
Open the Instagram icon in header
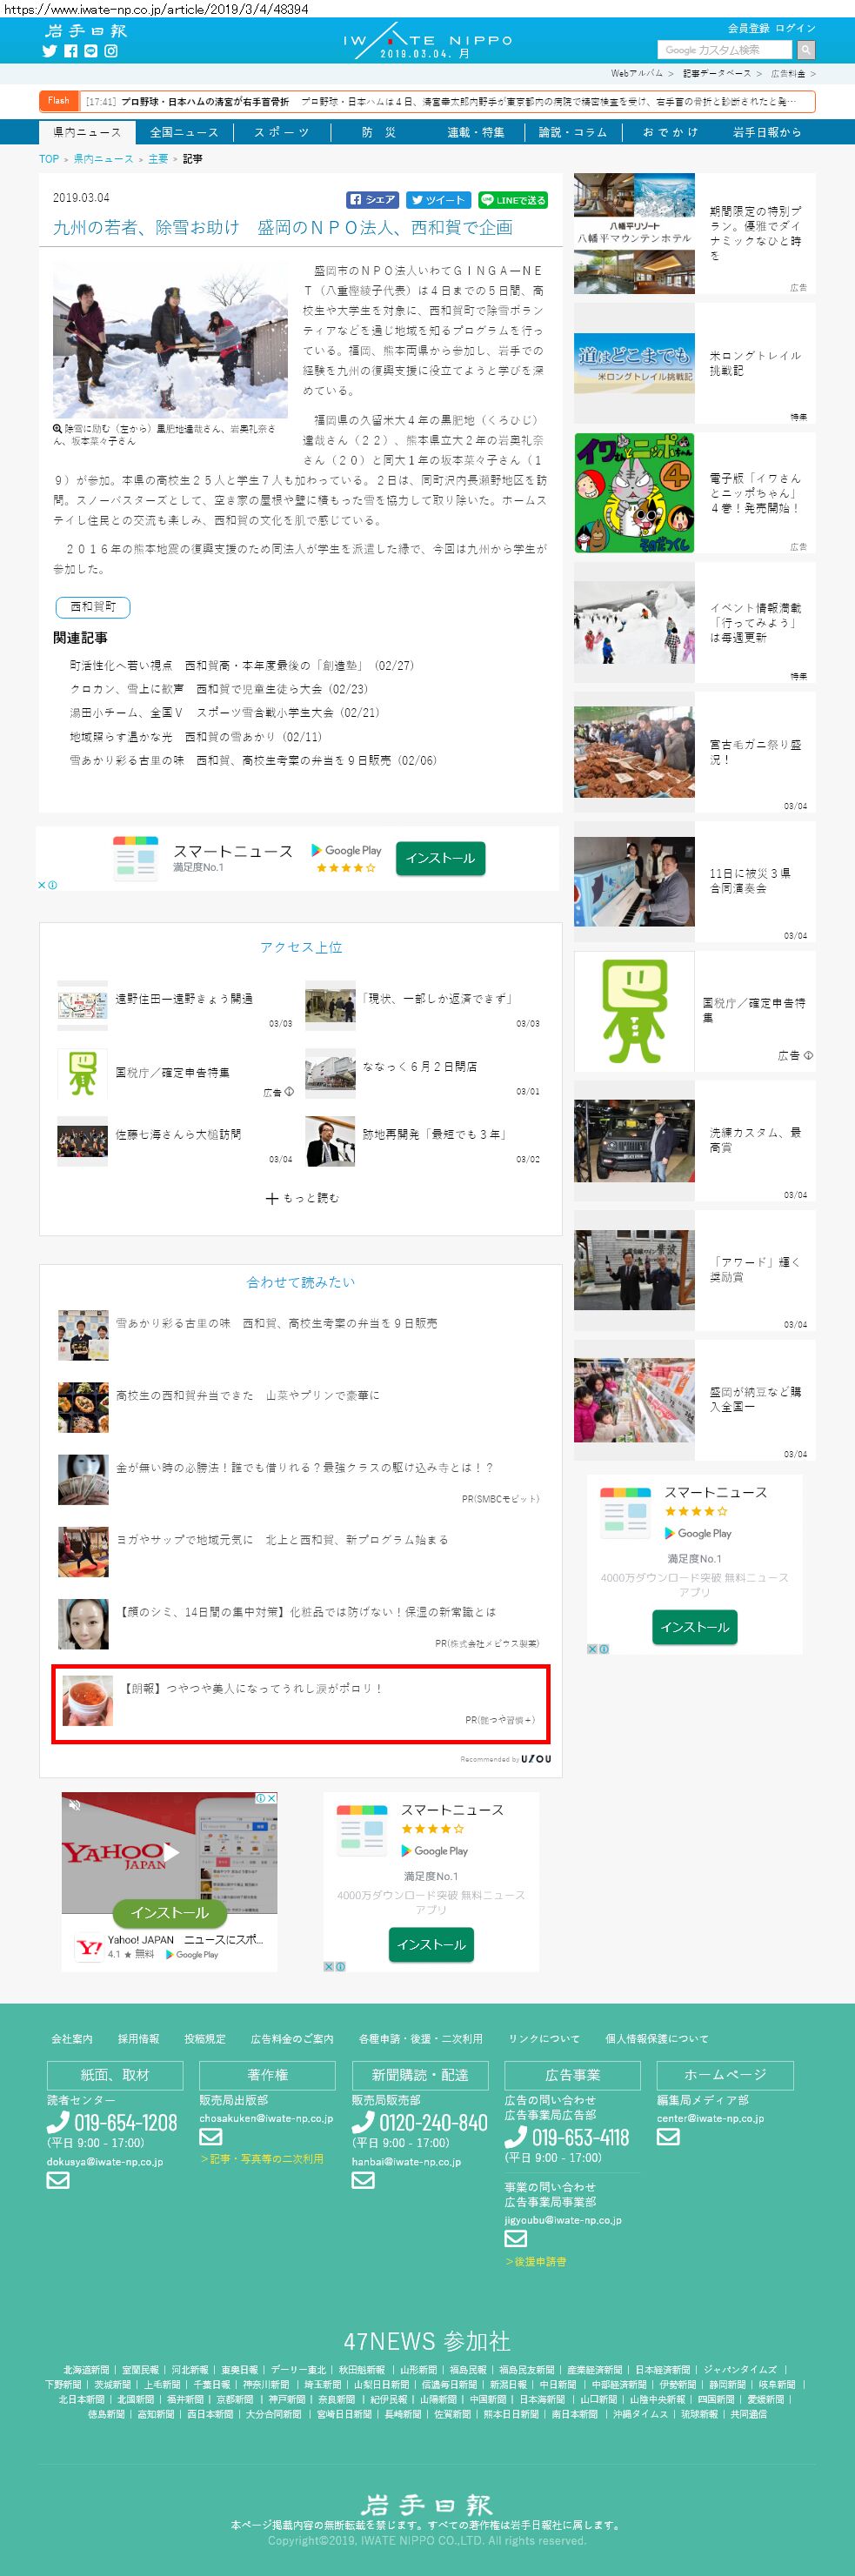click(x=111, y=51)
